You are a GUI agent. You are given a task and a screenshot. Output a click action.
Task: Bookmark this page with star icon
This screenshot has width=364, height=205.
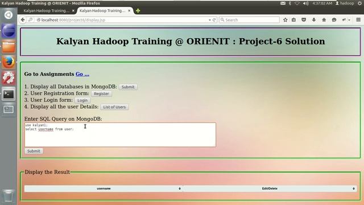[x=286, y=20]
